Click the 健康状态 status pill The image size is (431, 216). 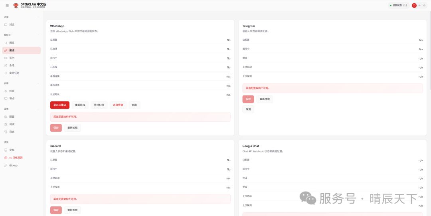point(399,6)
